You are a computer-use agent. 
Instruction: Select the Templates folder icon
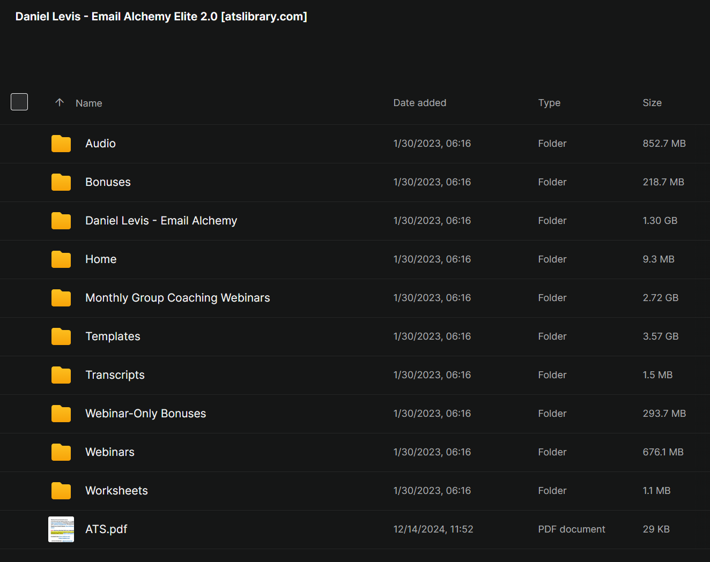point(61,336)
